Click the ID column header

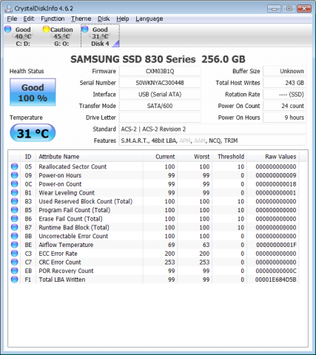28,157
